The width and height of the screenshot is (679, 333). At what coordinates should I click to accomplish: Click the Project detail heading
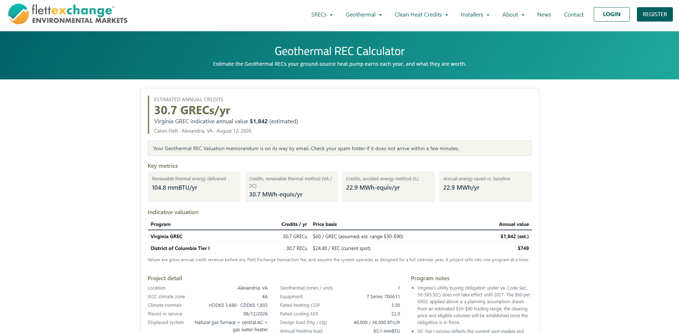[165, 278]
